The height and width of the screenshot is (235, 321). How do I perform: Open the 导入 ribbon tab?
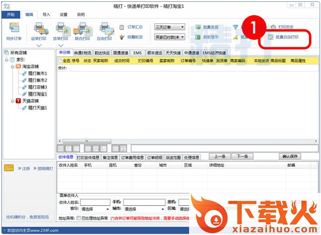tap(46, 15)
